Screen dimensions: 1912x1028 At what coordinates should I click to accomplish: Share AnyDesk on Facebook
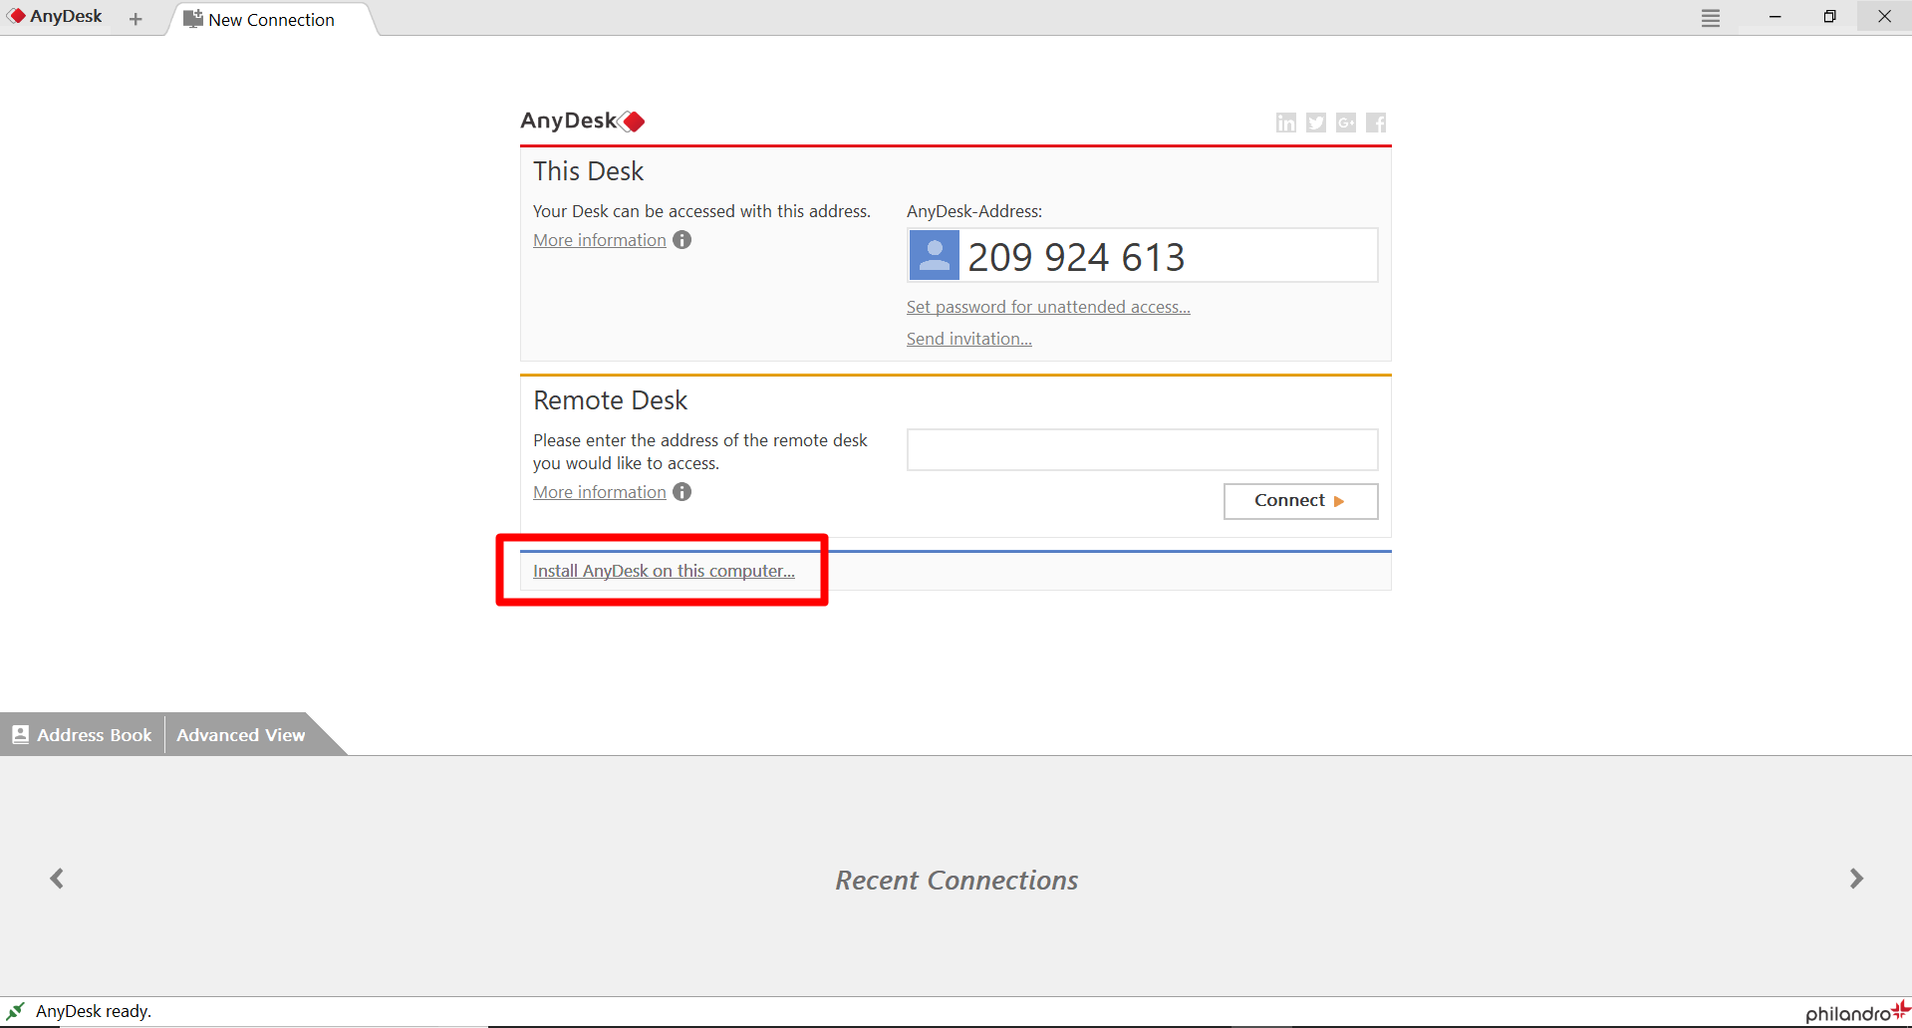pyautogui.click(x=1376, y=123)
